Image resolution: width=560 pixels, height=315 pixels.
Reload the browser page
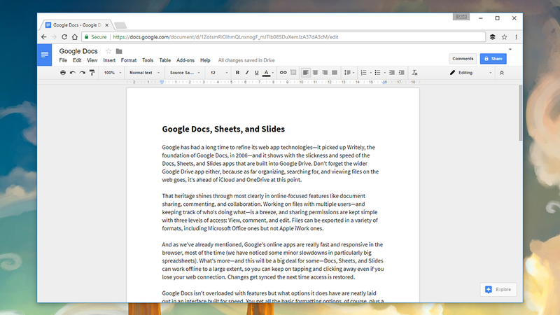point(64,37)
